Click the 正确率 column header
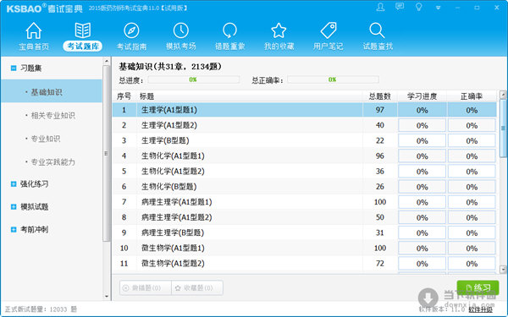The image size is (508, 317). pos(472,96)
